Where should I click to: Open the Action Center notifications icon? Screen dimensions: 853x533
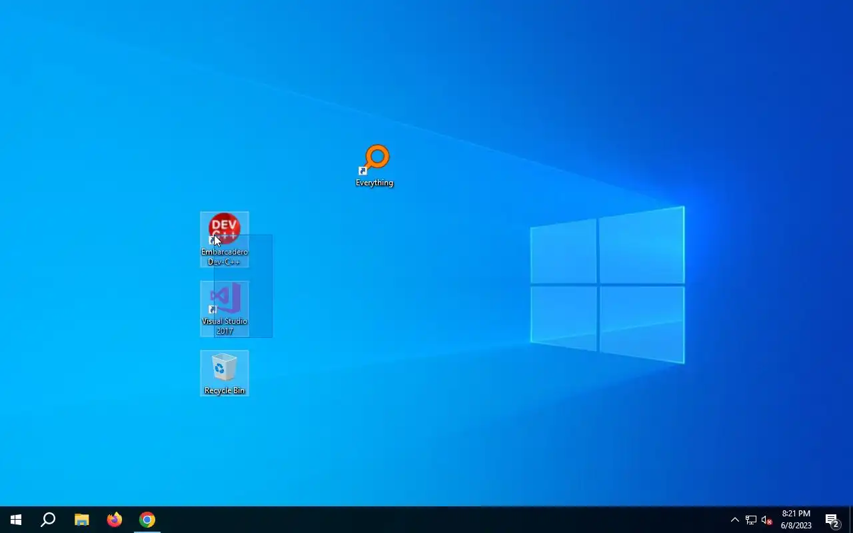coord(832,520)
